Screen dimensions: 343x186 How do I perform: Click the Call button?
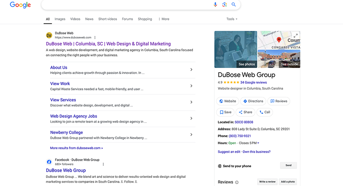pos(265,112)
